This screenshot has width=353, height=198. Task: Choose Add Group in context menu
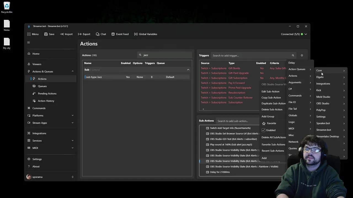(268, 117)
